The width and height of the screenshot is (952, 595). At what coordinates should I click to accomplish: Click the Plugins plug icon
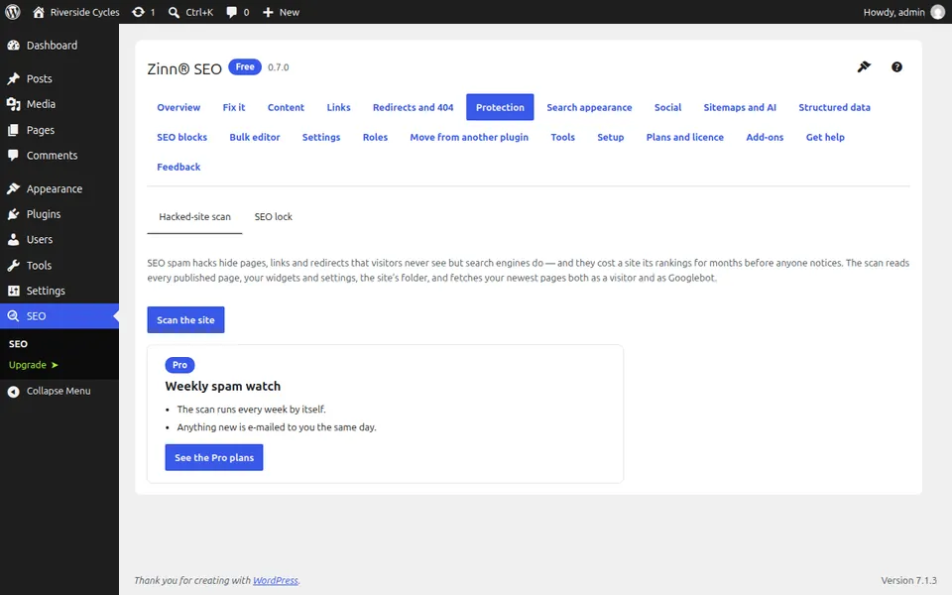tap(13, 214)
